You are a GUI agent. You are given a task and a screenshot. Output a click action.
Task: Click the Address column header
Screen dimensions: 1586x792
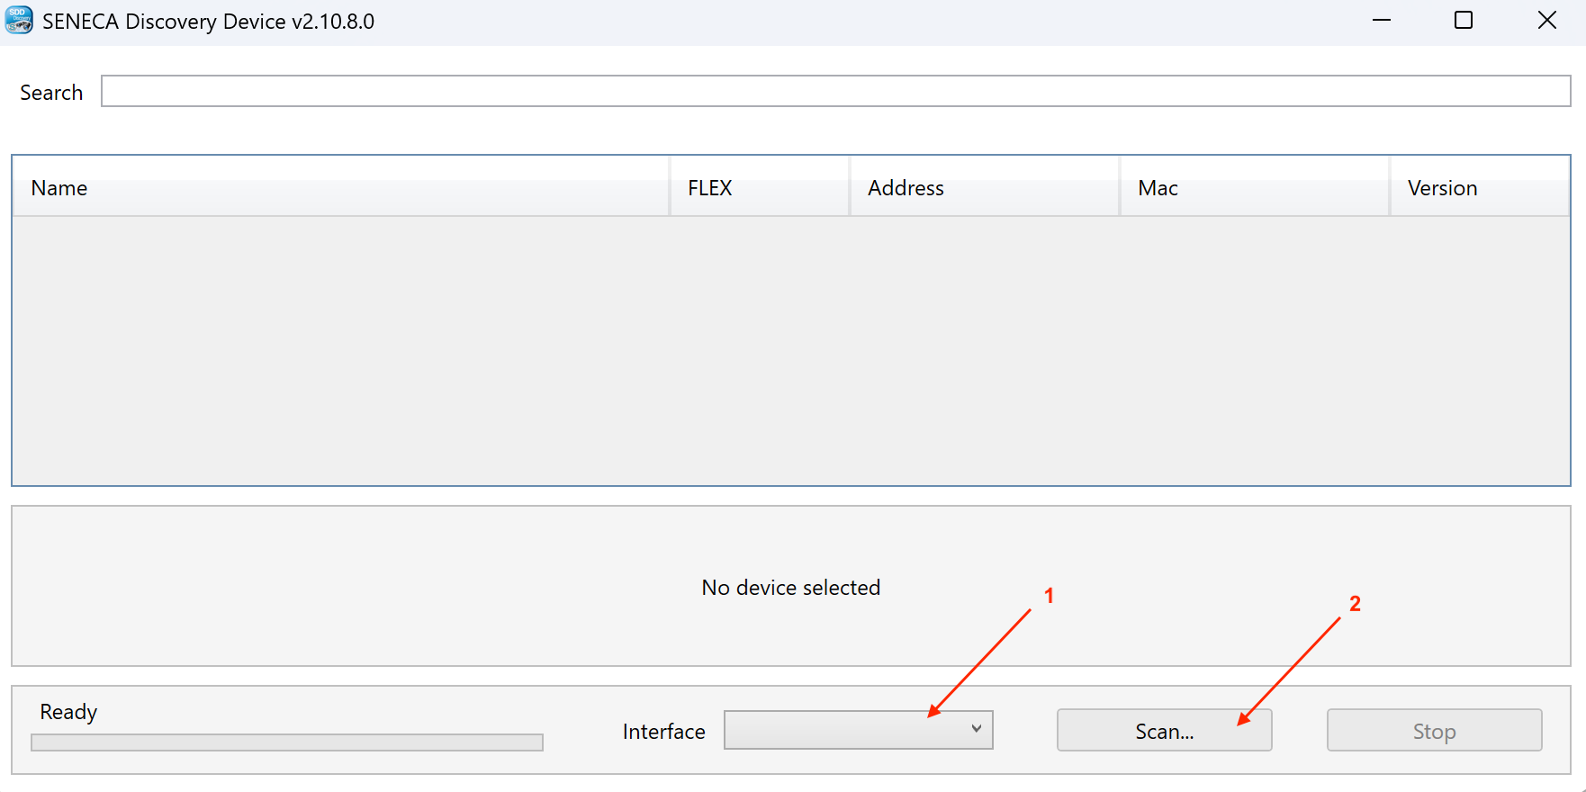pos(985,187)
